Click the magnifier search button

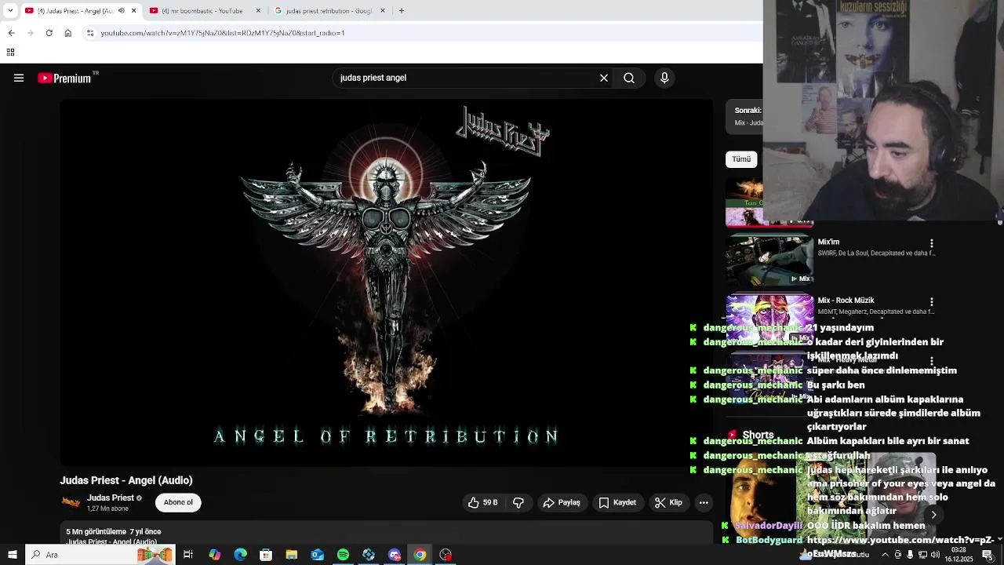629,78
